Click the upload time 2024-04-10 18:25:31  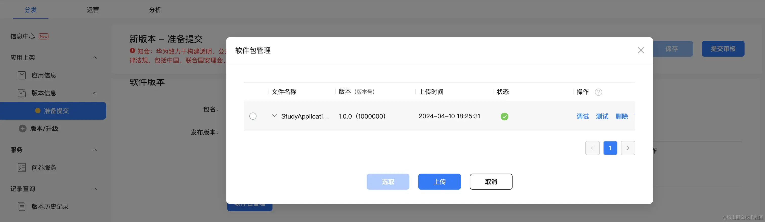(x=449, y=116)
